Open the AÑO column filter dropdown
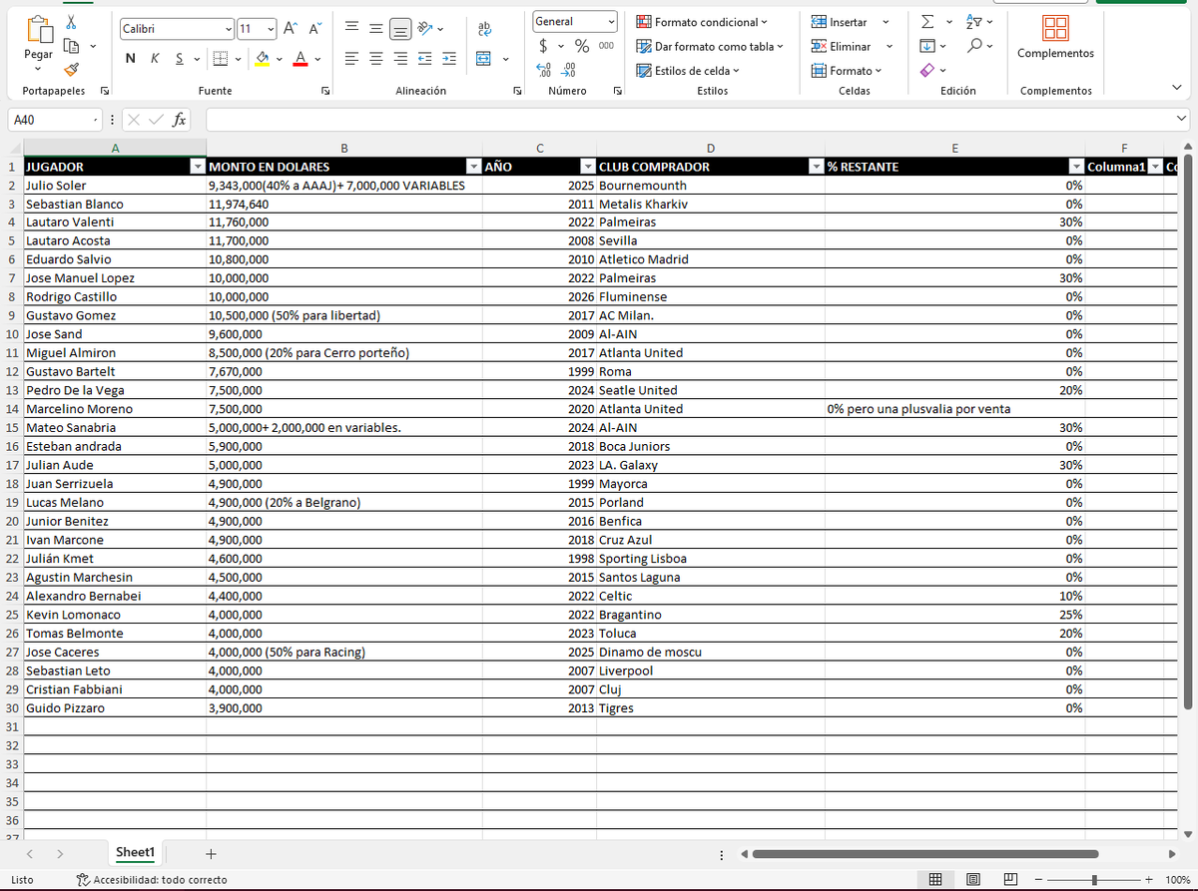The width and height of the screenshot is (1198, 891). pyautogui.click(x=588, y=167)
